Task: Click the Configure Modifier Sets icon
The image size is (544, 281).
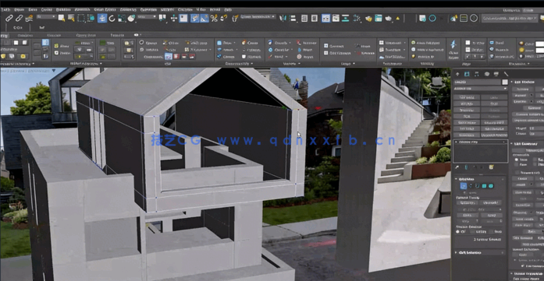Action: [491, 167]
